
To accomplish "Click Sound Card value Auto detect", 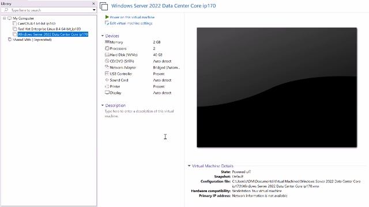I will [162, 80].
